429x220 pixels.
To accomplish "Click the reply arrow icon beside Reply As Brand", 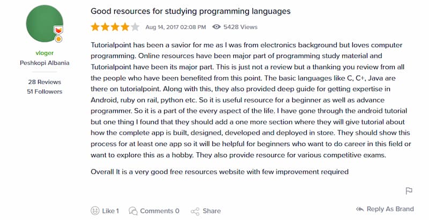I will 360,209.
